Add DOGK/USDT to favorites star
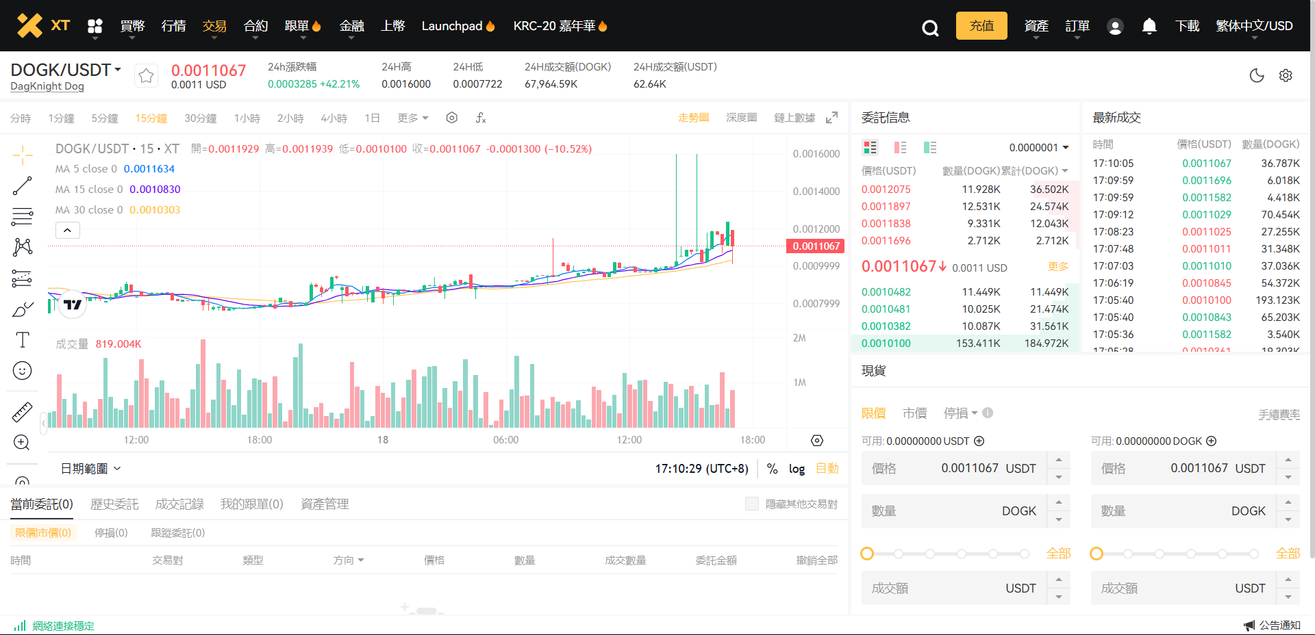The height and width of the screenshot is (635, 1315). pos(146,75)
